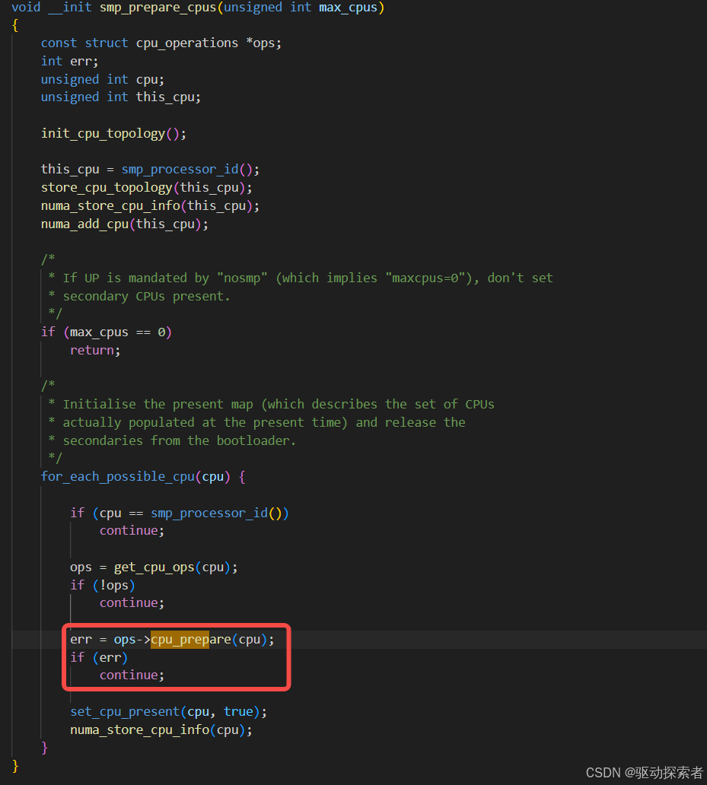Click the 'if (max_cpus == 0)' condition
Image resolution: width=707 pixels, height=785 pixels.
click(106, 332)
